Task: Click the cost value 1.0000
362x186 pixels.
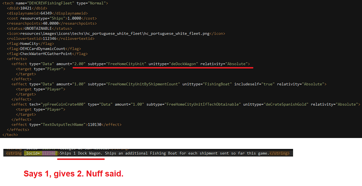Action: pos(78,18)
